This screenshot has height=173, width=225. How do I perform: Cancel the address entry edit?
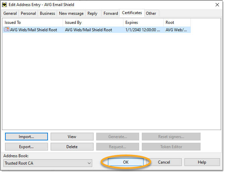pos(164,162)
